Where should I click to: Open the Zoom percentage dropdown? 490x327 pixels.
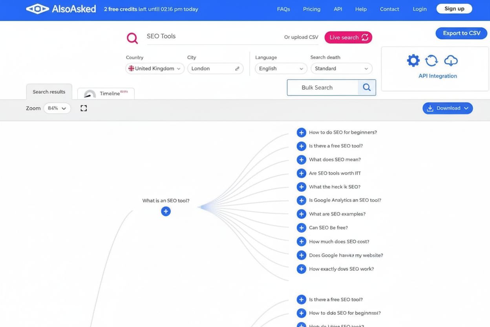pos(57,108)
